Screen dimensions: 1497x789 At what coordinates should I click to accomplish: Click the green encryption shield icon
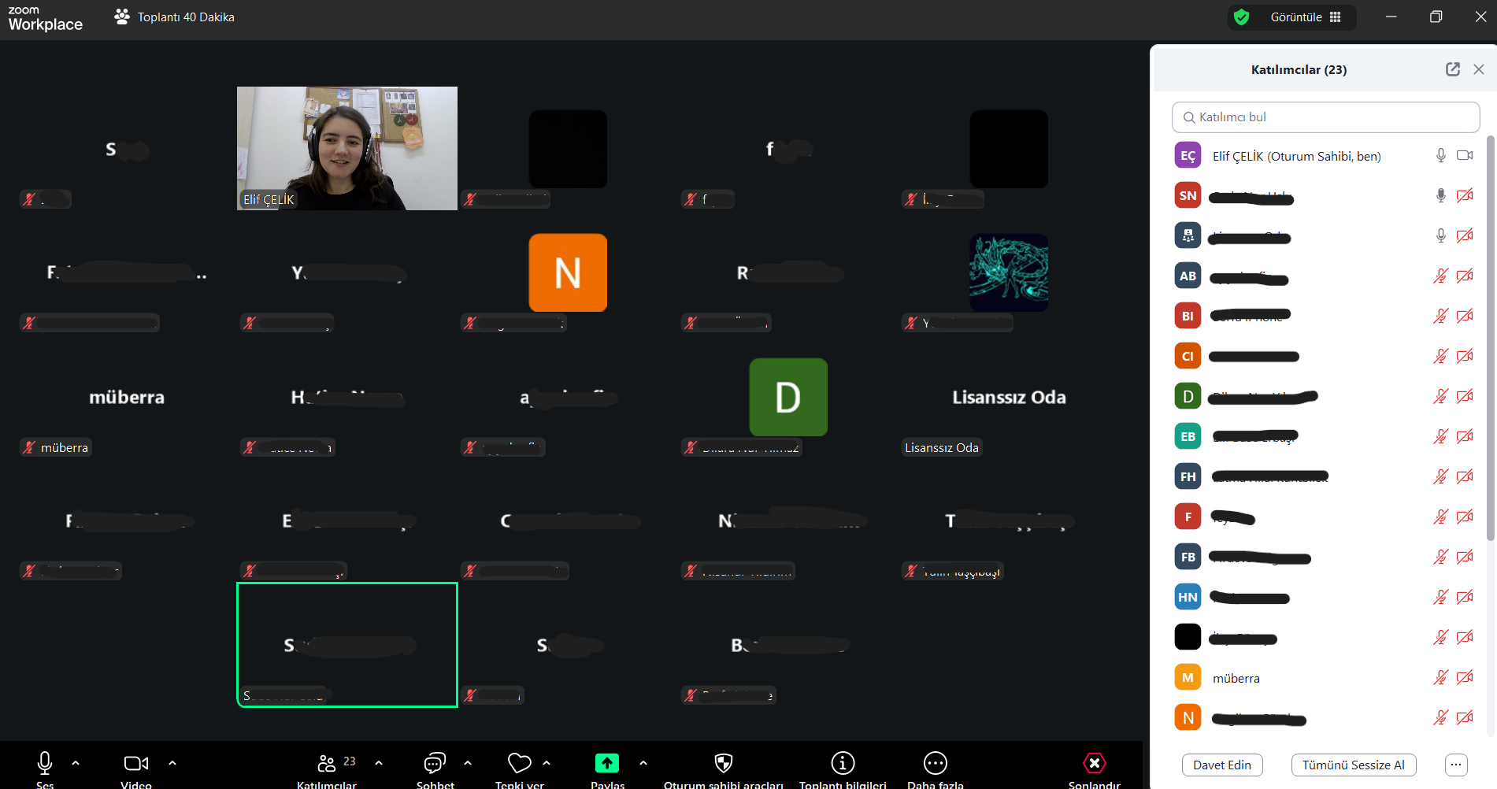tap(1242, 17)
